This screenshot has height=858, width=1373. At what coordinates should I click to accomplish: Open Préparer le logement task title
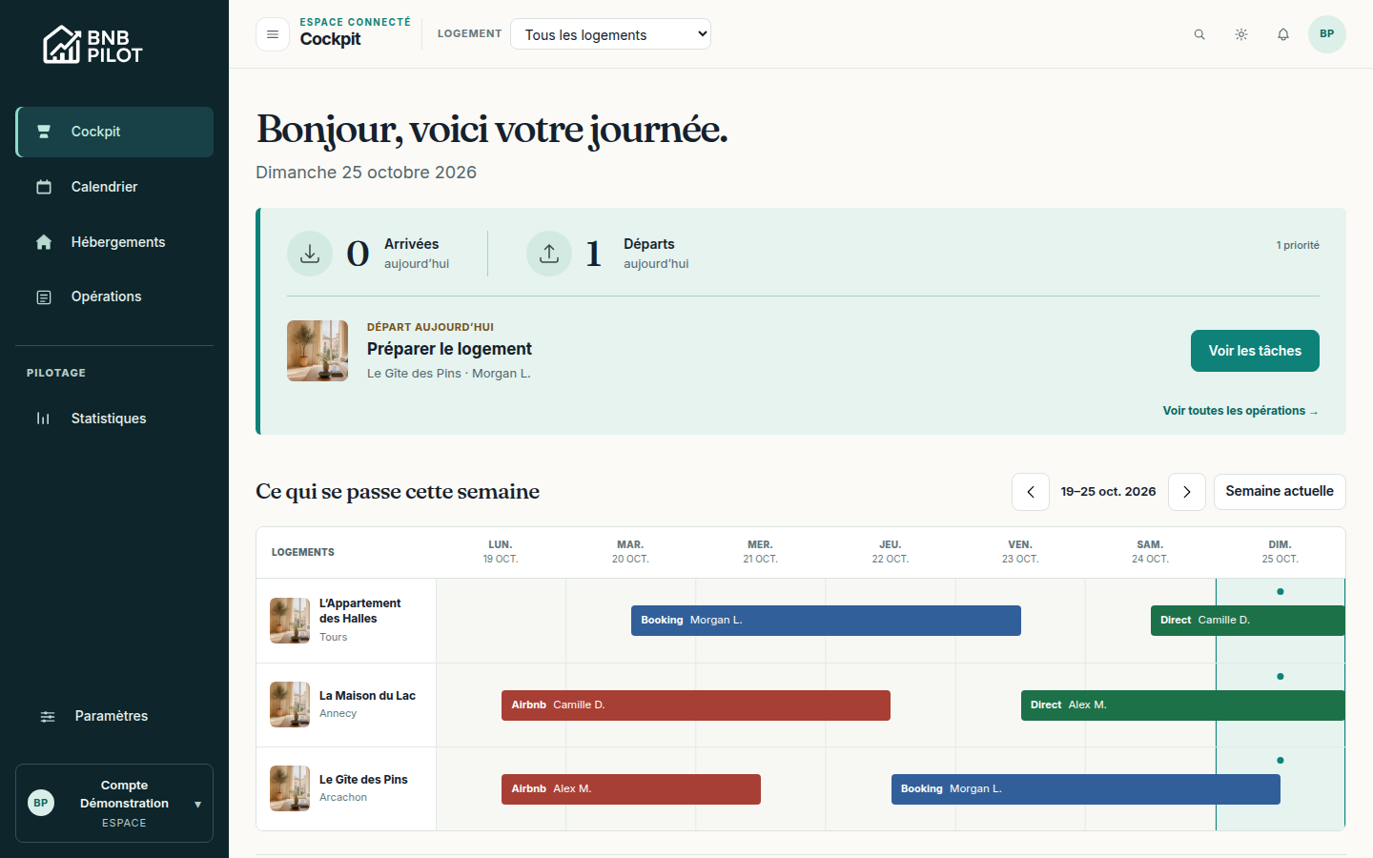449,349
